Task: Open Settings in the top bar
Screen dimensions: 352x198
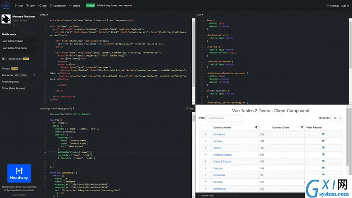Action: [332, 6]
